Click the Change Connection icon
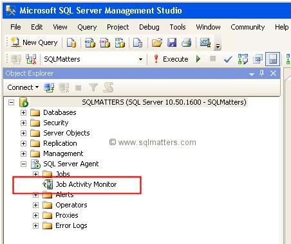This screenshot has height=244, width=291. click(31, 59)
